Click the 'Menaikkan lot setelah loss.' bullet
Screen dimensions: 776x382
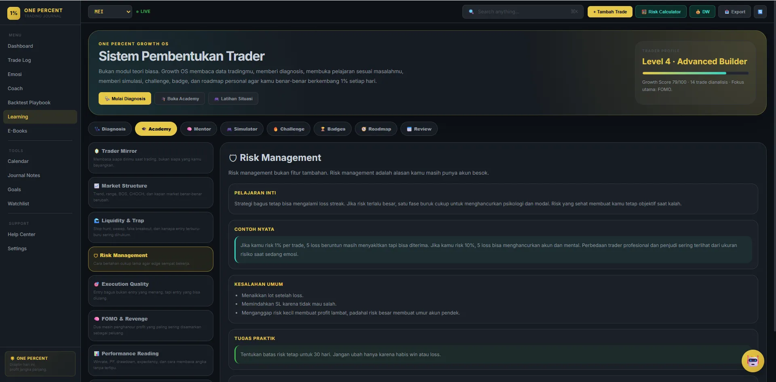click(272, 295)
